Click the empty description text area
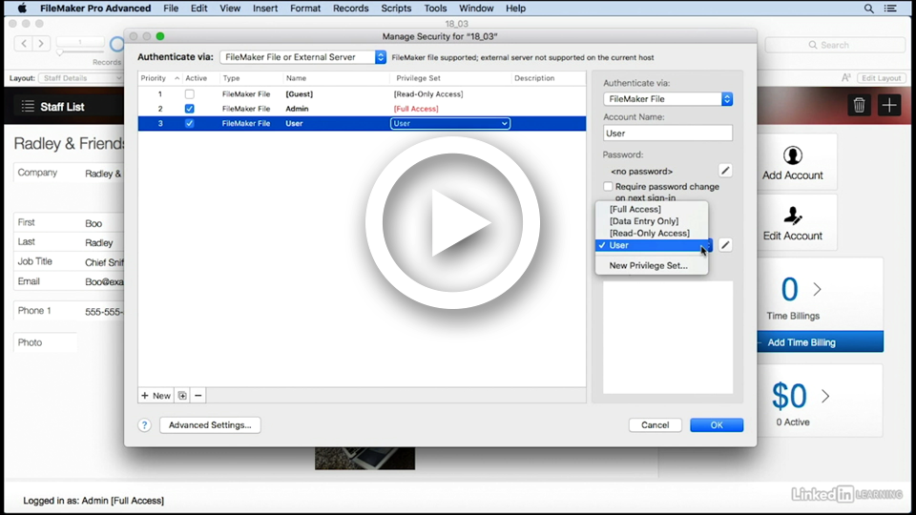Viewport: 916px width, 515px height. pos(668,338)
